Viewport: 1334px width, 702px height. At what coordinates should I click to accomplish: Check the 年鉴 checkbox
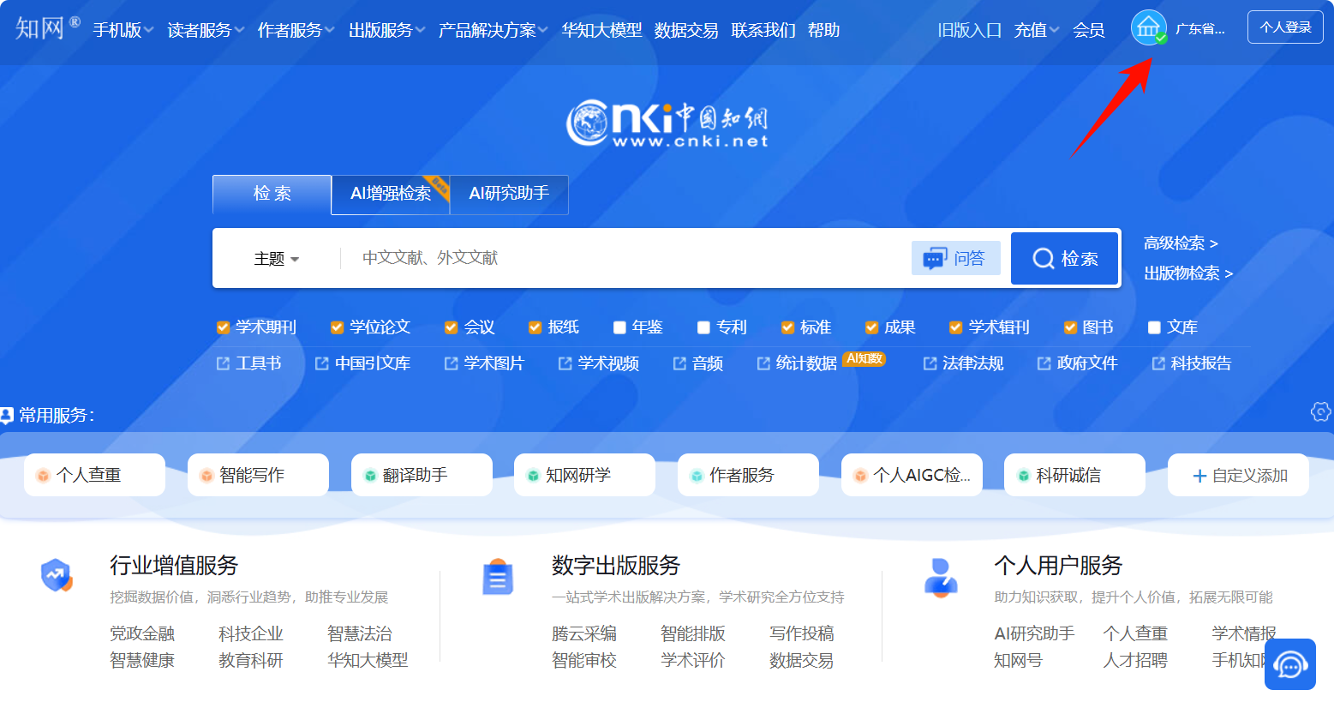pyautogui.click(x=619, y=327)
